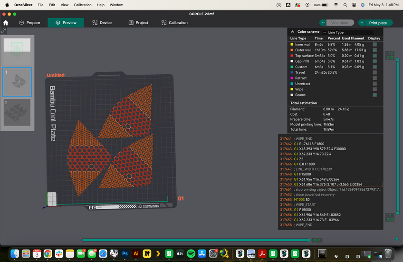Toggle Seams display checkbox
This screenshot has height=262, width=403.
click(374, 95)
